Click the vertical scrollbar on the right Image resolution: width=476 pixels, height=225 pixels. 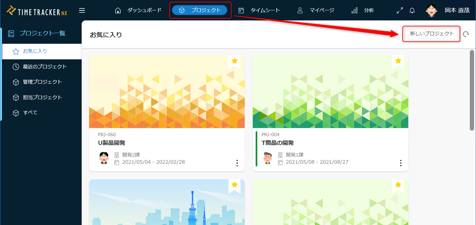(x=472, y=90)
